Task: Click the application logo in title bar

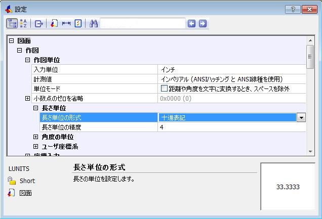Action: coord(9,9)
